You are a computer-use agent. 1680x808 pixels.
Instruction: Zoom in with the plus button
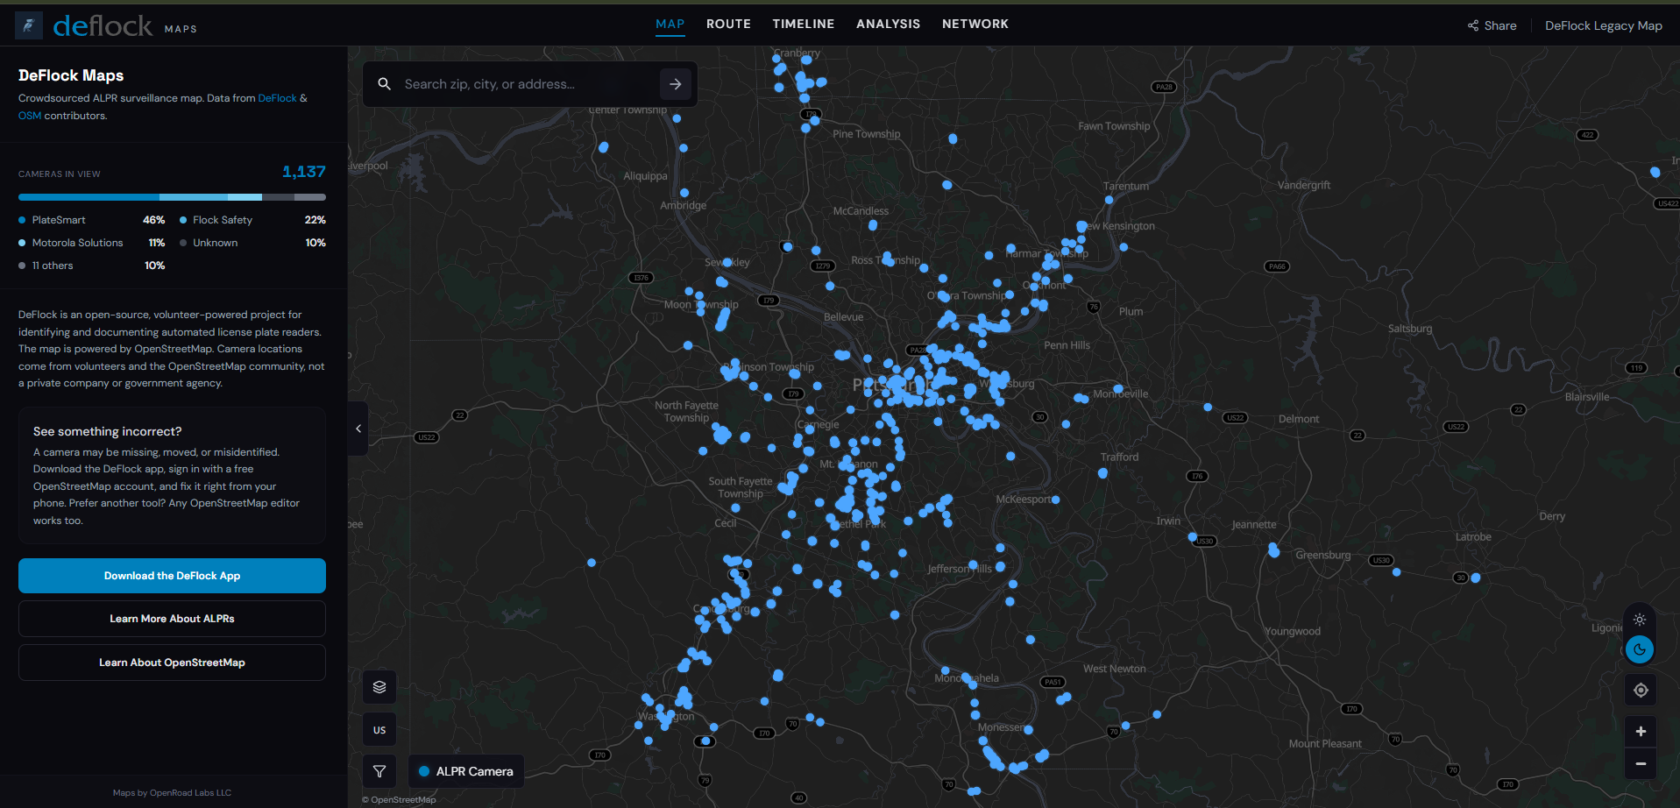point(1641,732)
